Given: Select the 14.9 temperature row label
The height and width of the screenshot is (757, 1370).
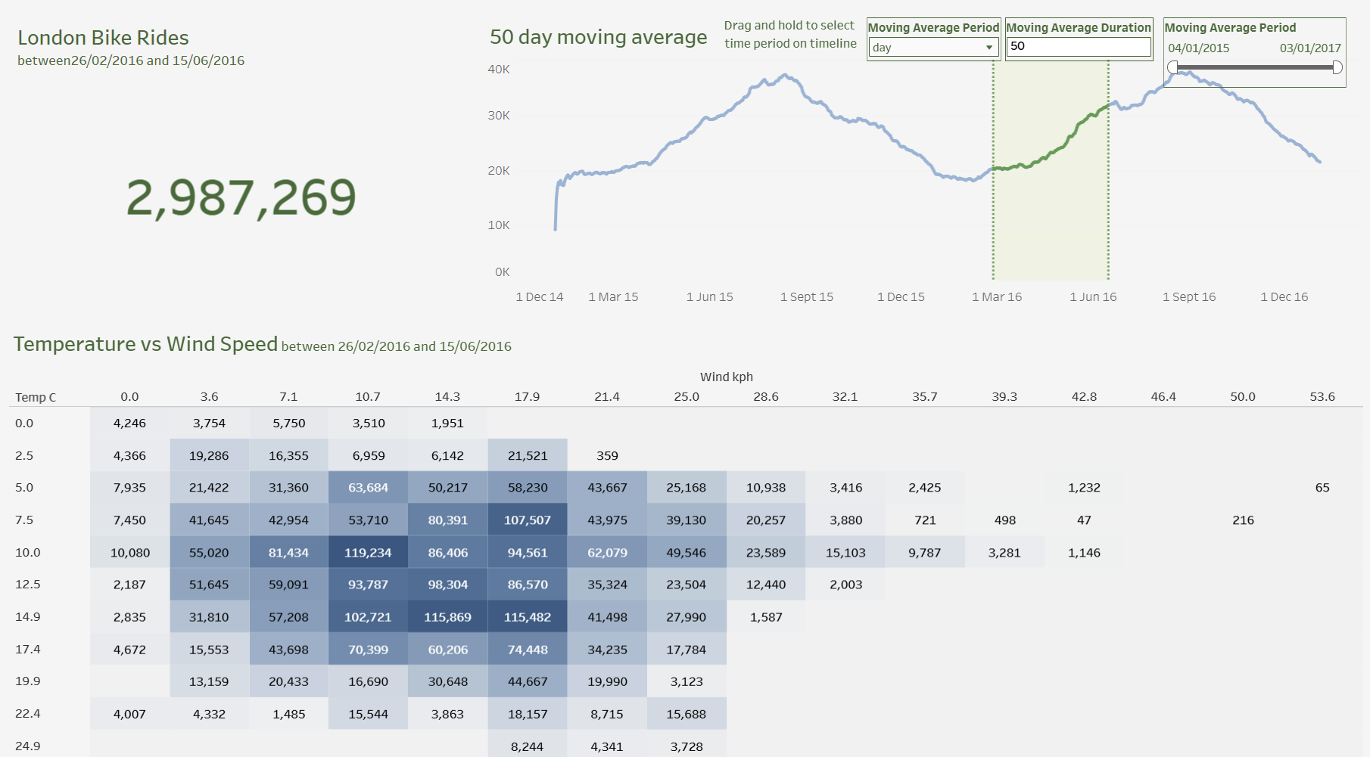Looking at the screenshot, I should (x=28, y=617).
